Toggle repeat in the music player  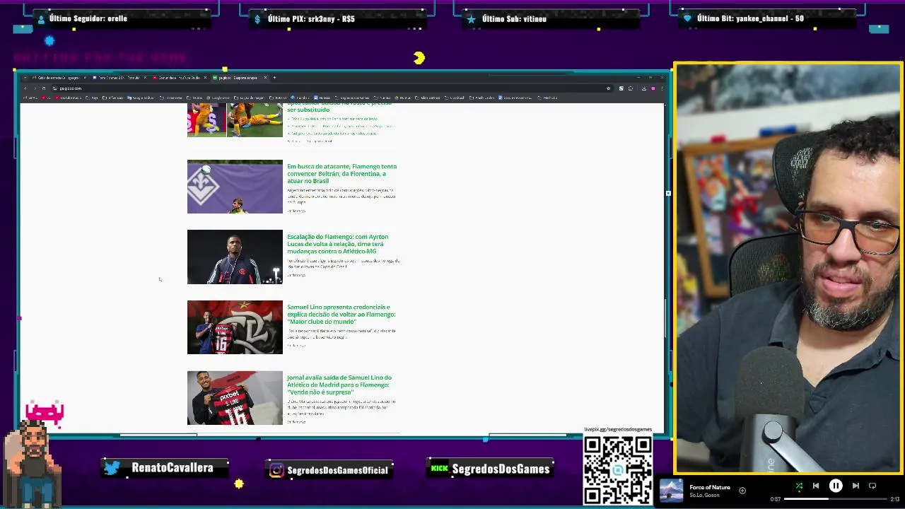[x=872, y=486]
